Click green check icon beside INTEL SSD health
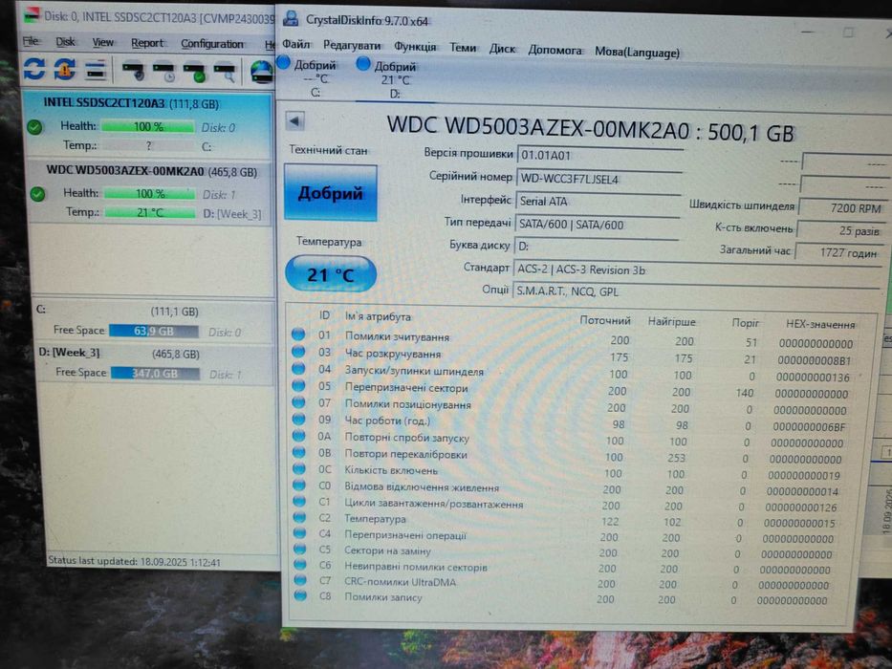The height and width of the screenshot is (669, 892). (x=34, y=127)
